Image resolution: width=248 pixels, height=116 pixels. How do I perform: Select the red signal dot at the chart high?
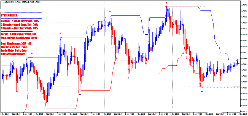[x=166, y=7]
